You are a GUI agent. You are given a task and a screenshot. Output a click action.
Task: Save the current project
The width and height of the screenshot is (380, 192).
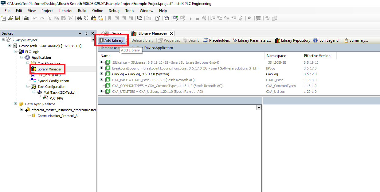coord(18,18)
